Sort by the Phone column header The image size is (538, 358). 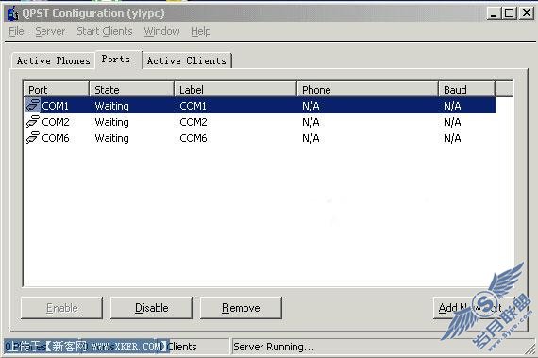coord(367,90)
